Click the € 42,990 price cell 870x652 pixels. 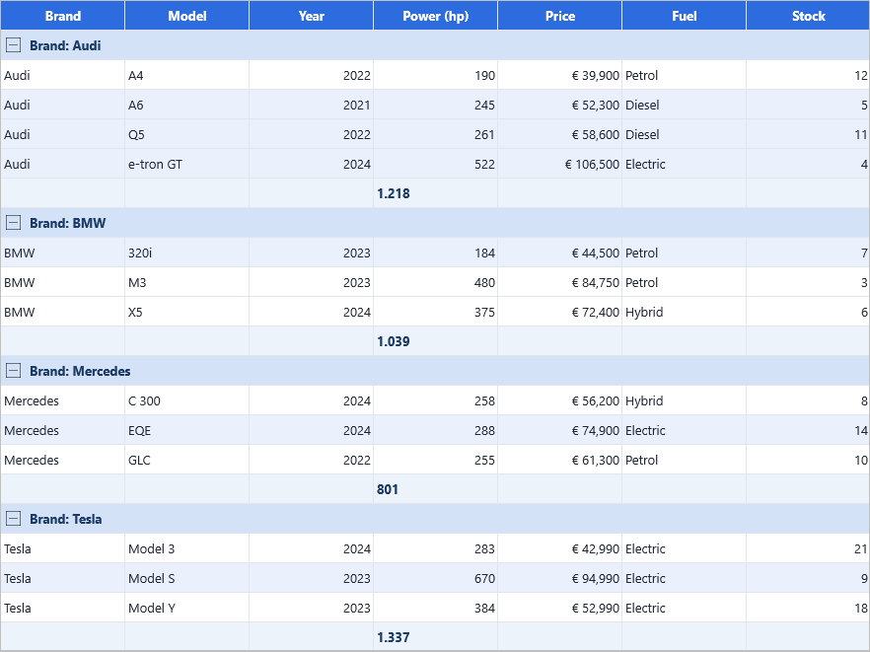coord(560,548)
